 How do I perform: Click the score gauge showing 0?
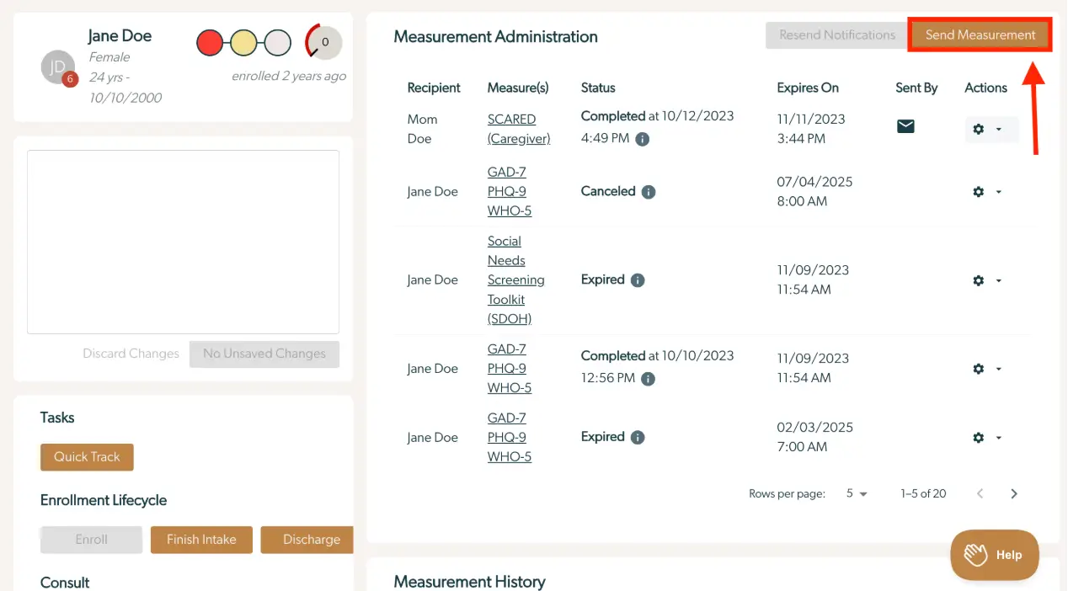(x=323, y=41)
